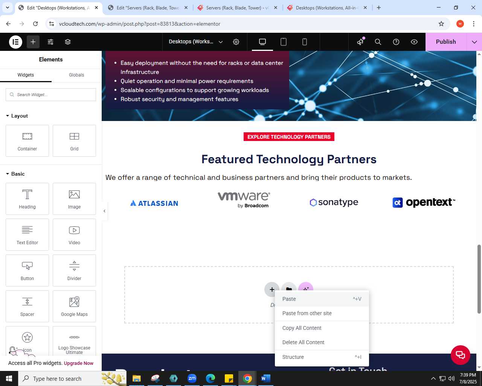
Task: Choose Paste from other site
Action: [322, 313]
